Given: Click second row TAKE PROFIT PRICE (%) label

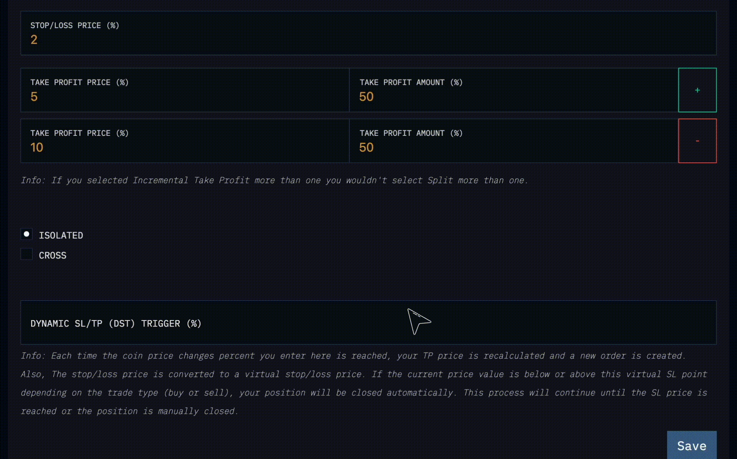Looking at the screenshot, I should click(80, 133).
